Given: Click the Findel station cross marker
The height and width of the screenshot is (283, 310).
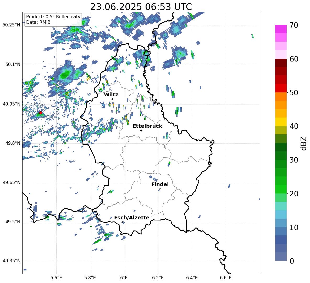Looking at the screenshot, I should coord(160,189).
